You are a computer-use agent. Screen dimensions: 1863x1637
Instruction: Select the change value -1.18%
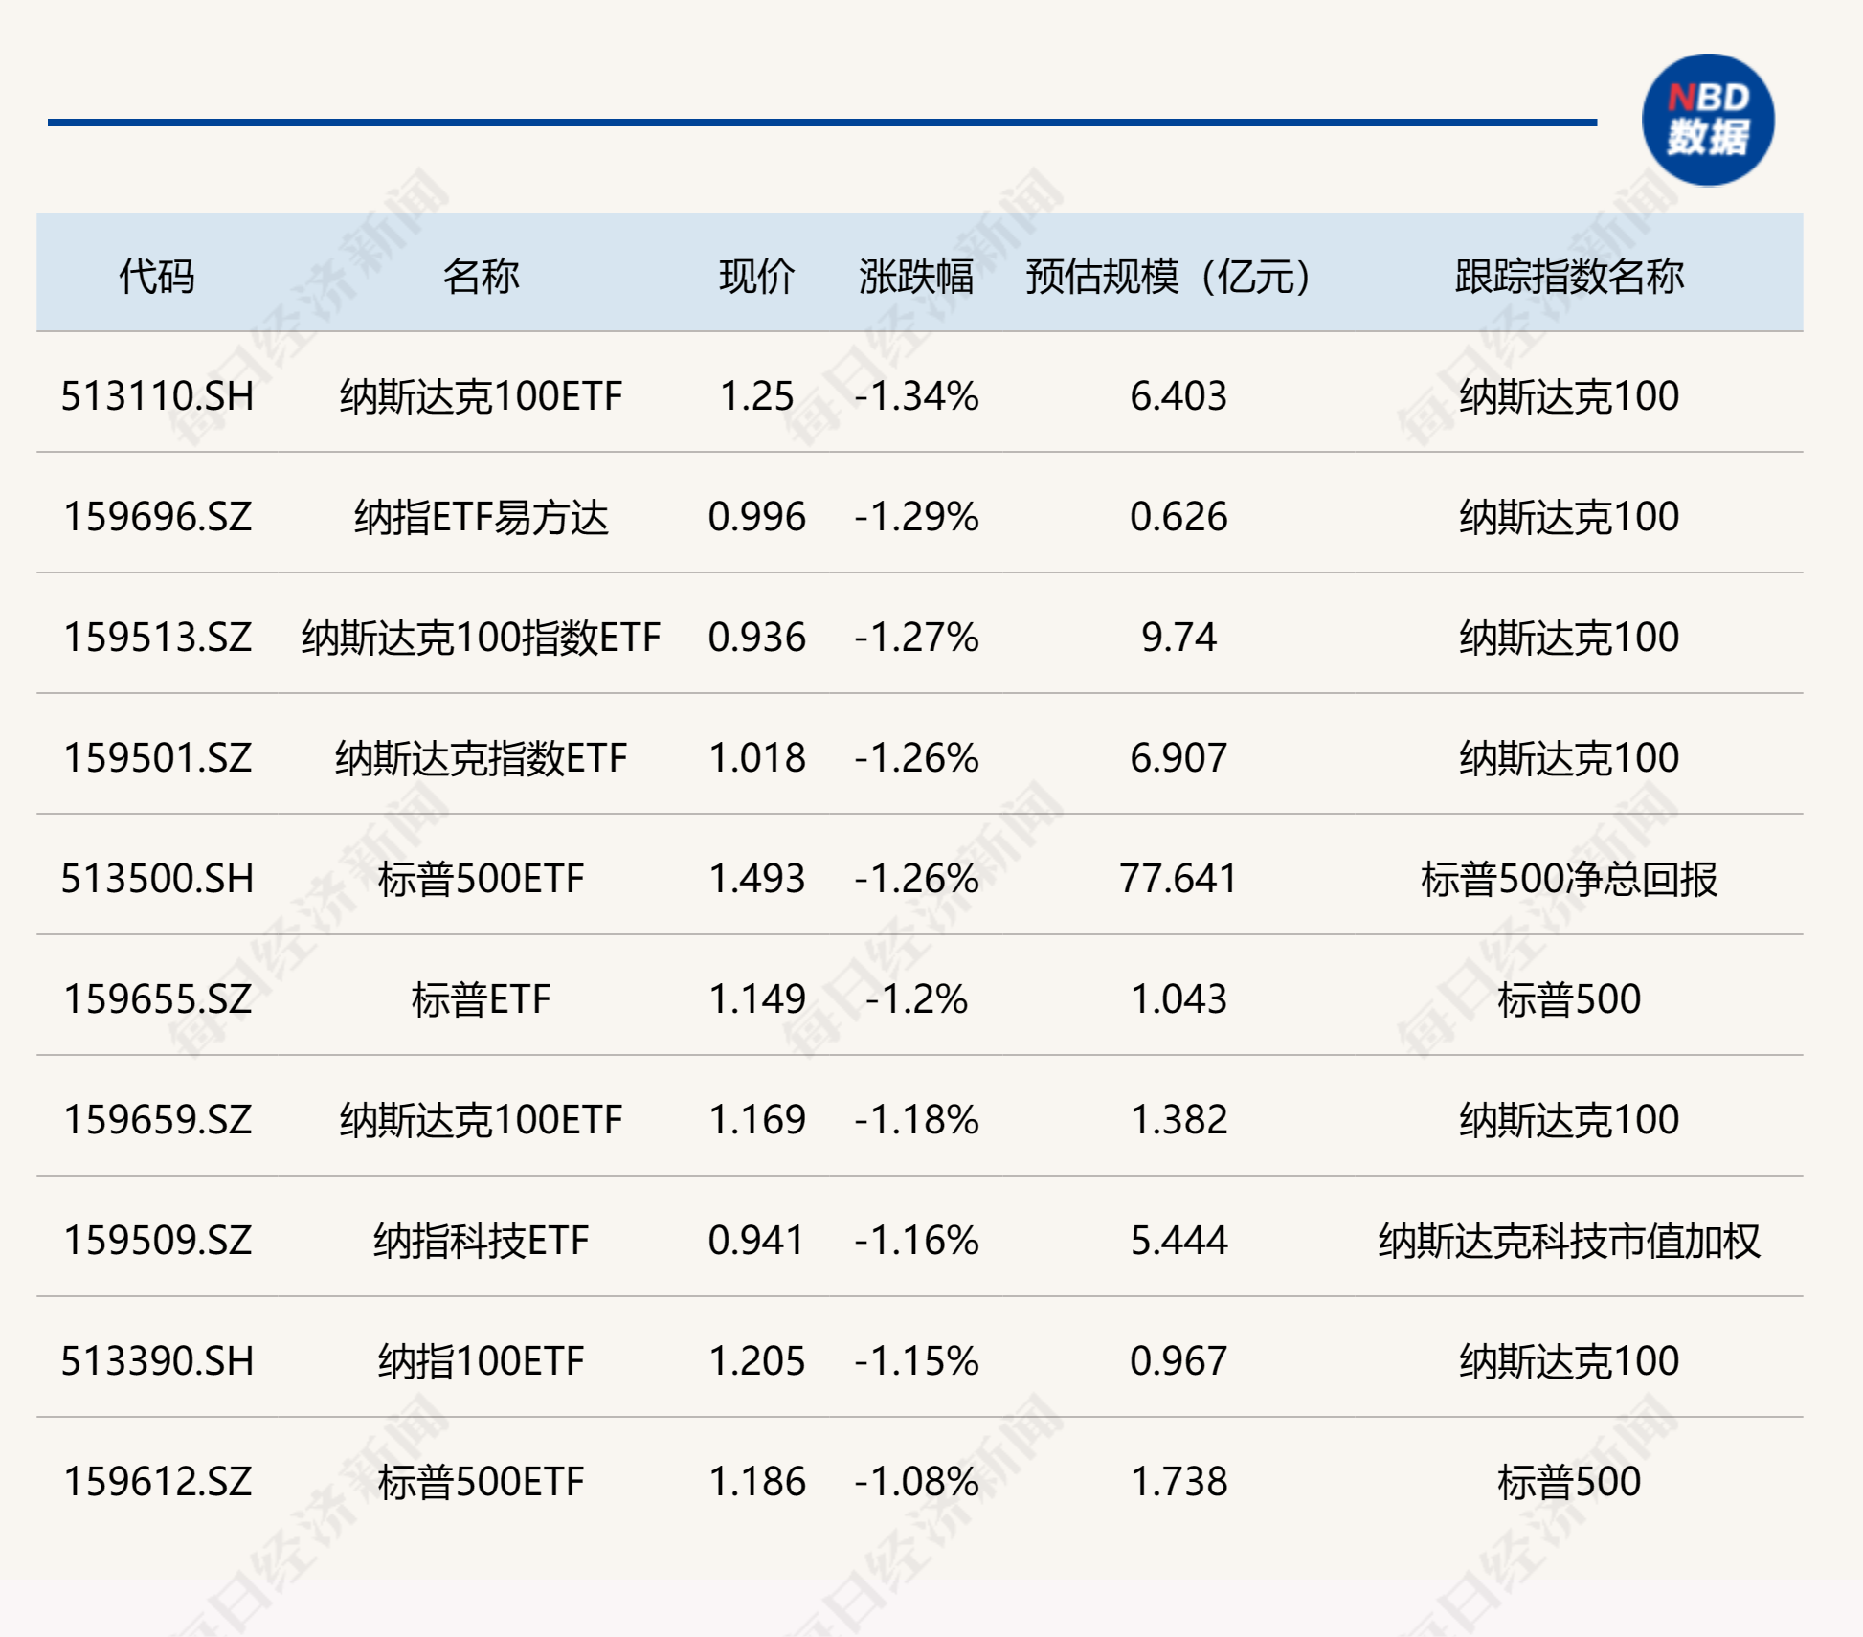(916, 1120)
